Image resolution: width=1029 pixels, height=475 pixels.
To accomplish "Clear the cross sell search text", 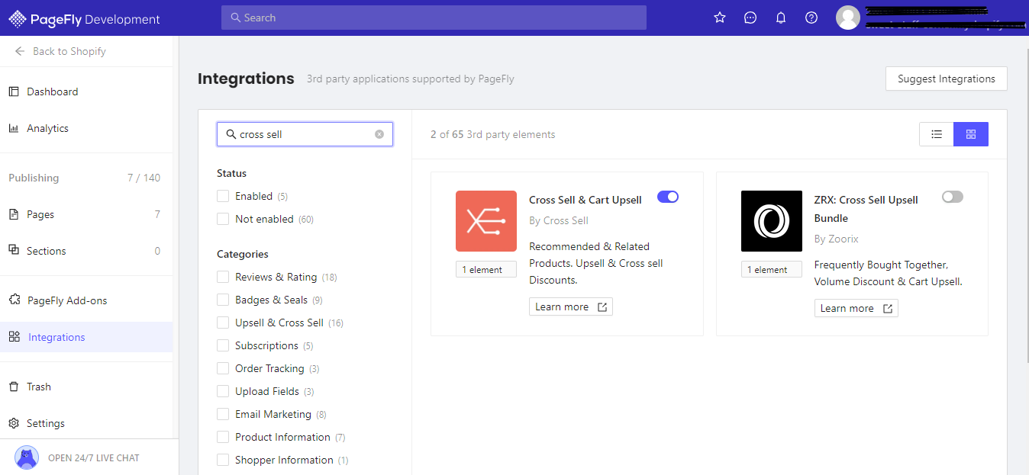I will (379, 134).
